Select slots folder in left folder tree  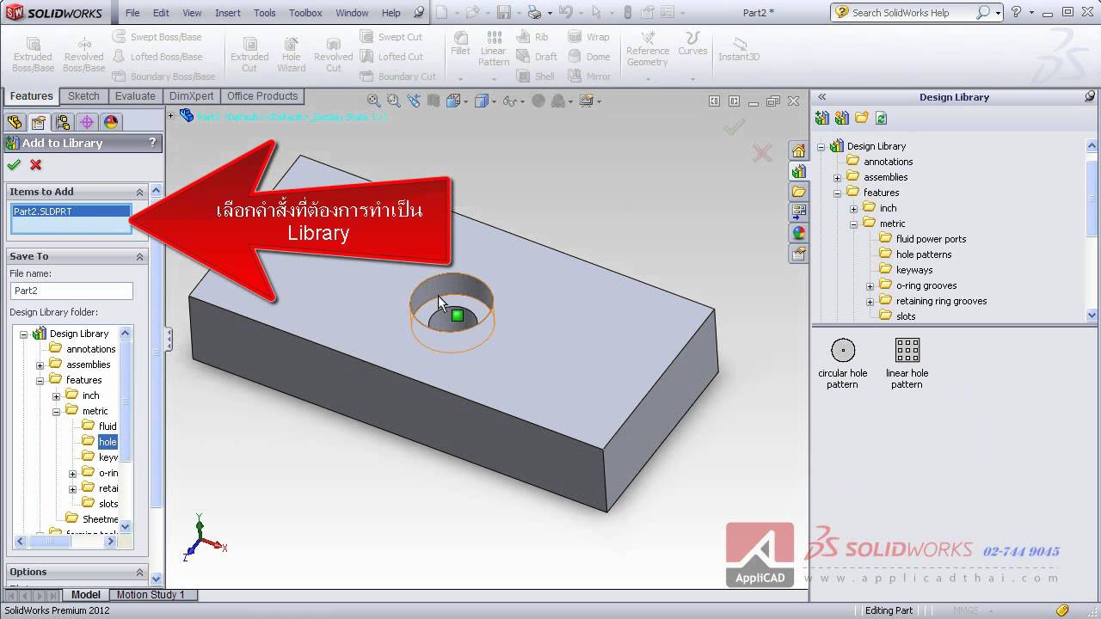tap(108, 504)
